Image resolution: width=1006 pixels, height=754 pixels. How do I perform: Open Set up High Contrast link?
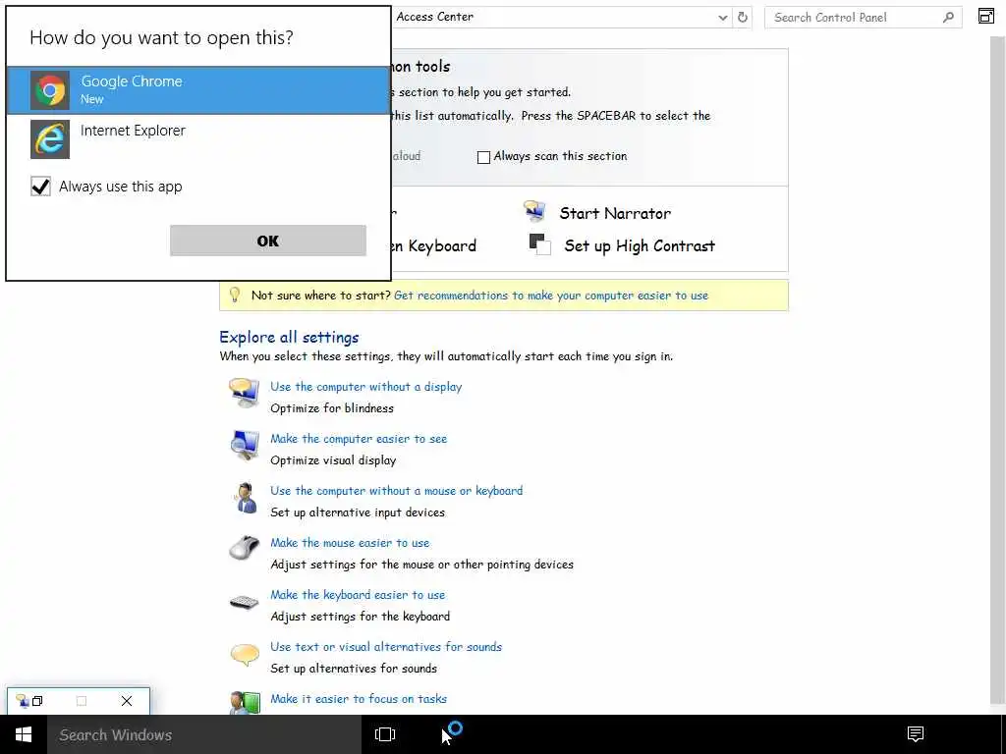pos(639,246)
